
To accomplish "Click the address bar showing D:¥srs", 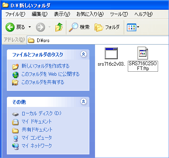I will coord(98,40).
